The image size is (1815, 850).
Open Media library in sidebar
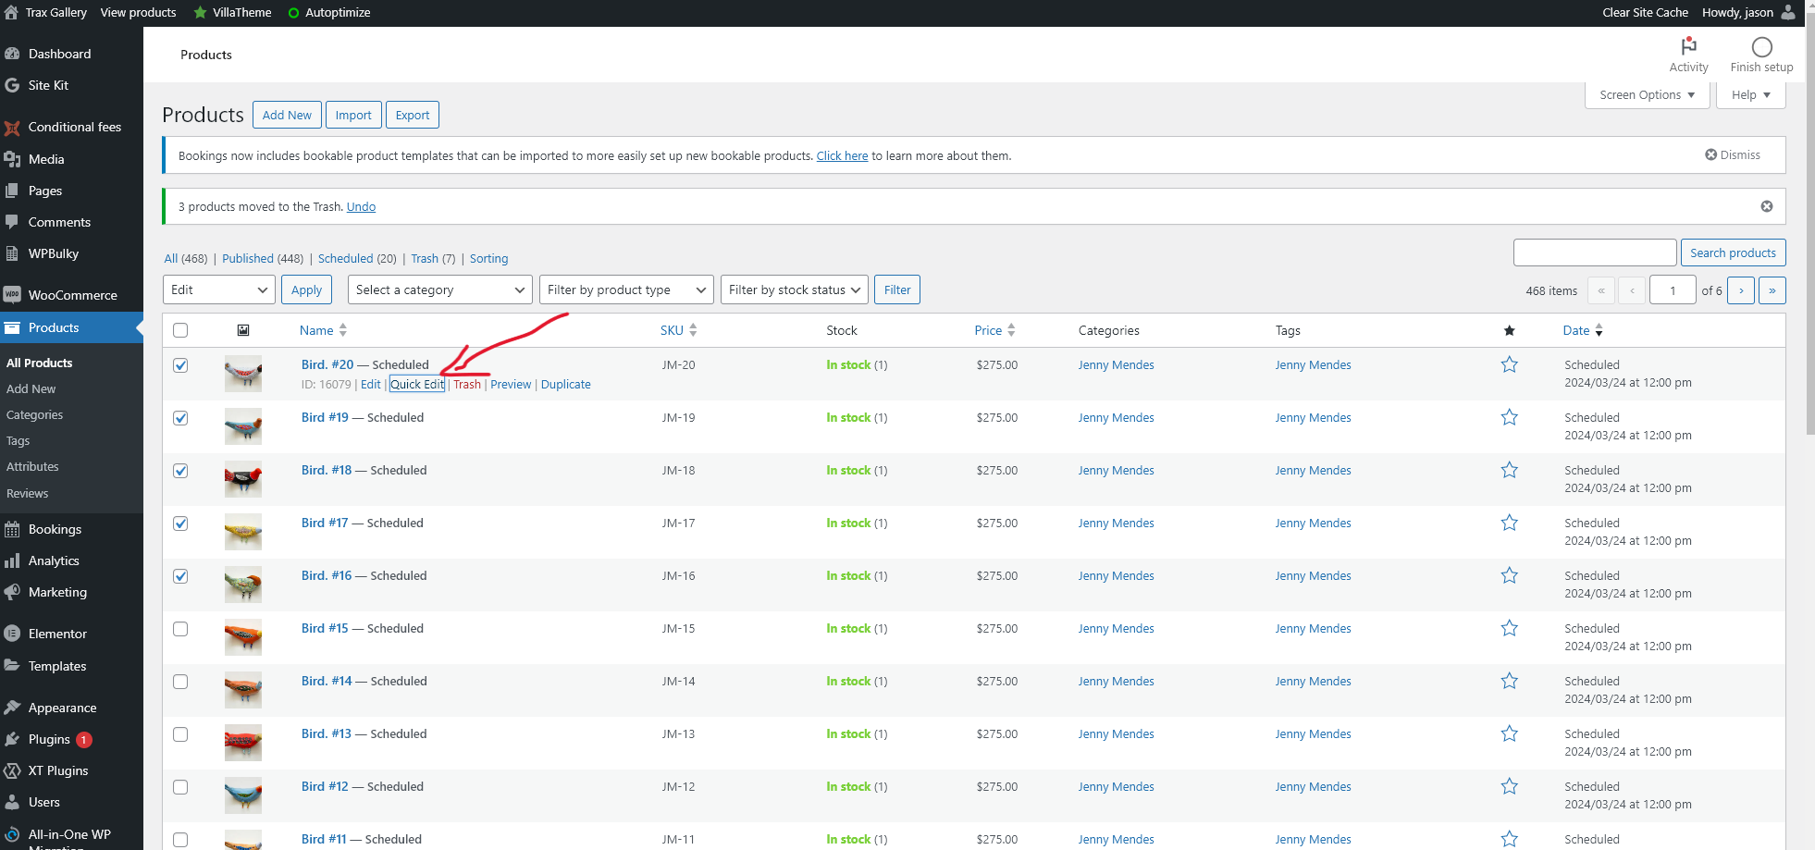[46, 159]
